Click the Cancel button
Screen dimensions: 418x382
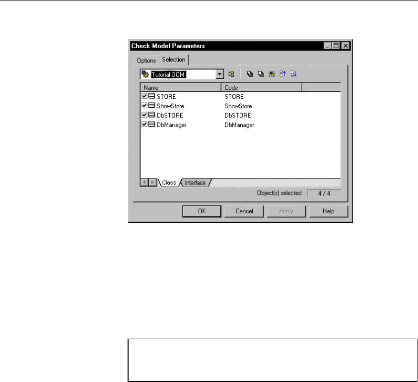(244, 211)
